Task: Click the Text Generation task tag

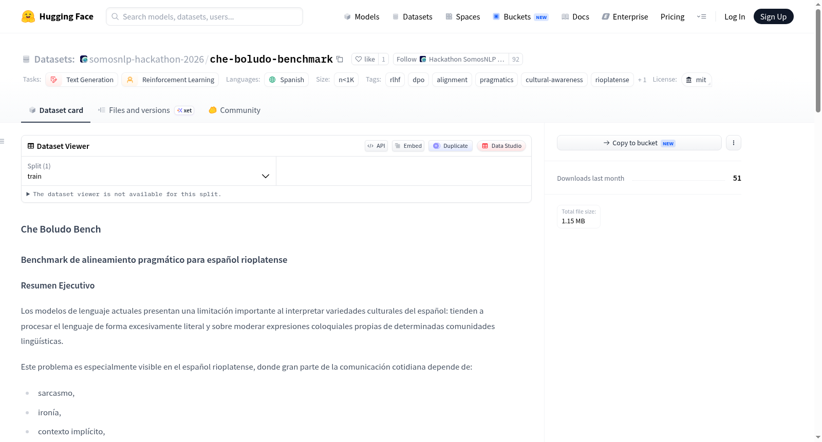Action: 82,80
